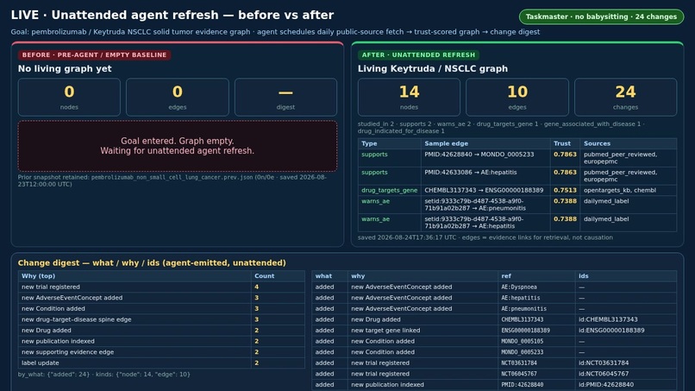Click the Why (top) column header
Viewport: 695px width, 391px height.
click(x=135, y=276)
